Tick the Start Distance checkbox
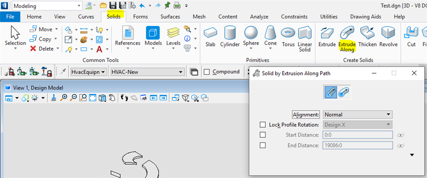Screen dimensions: 427x178 pos(263,134)
